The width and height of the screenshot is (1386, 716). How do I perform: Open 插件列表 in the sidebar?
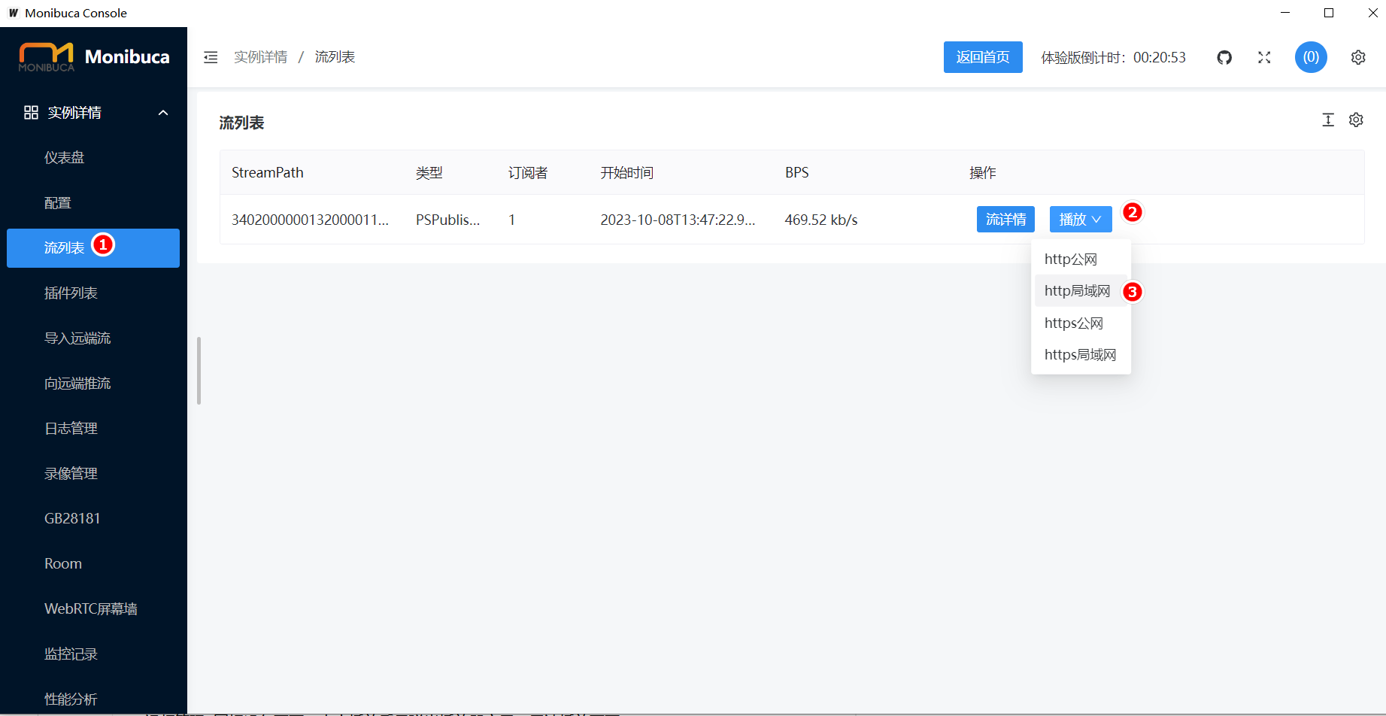point(93,293)
